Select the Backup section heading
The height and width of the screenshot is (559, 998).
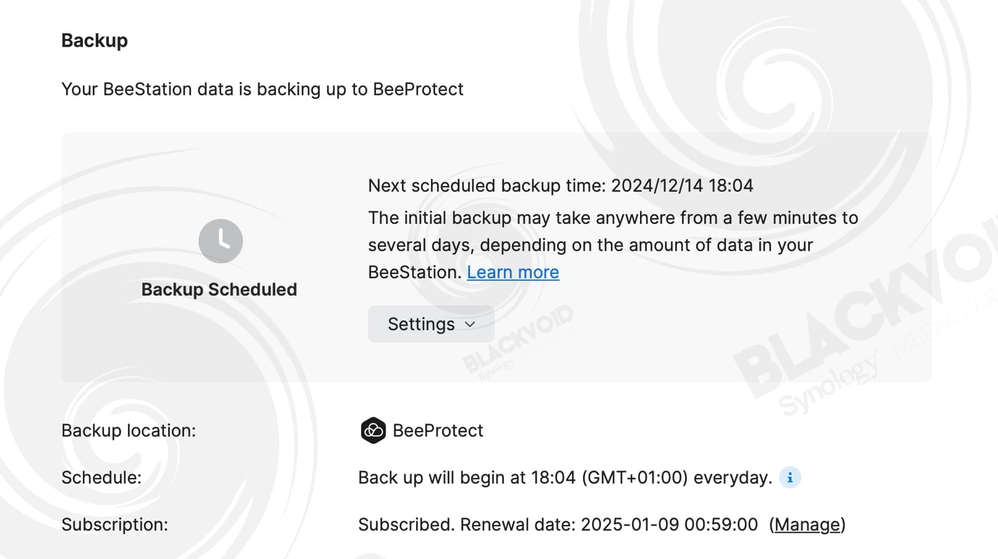(x=94, y=41)
